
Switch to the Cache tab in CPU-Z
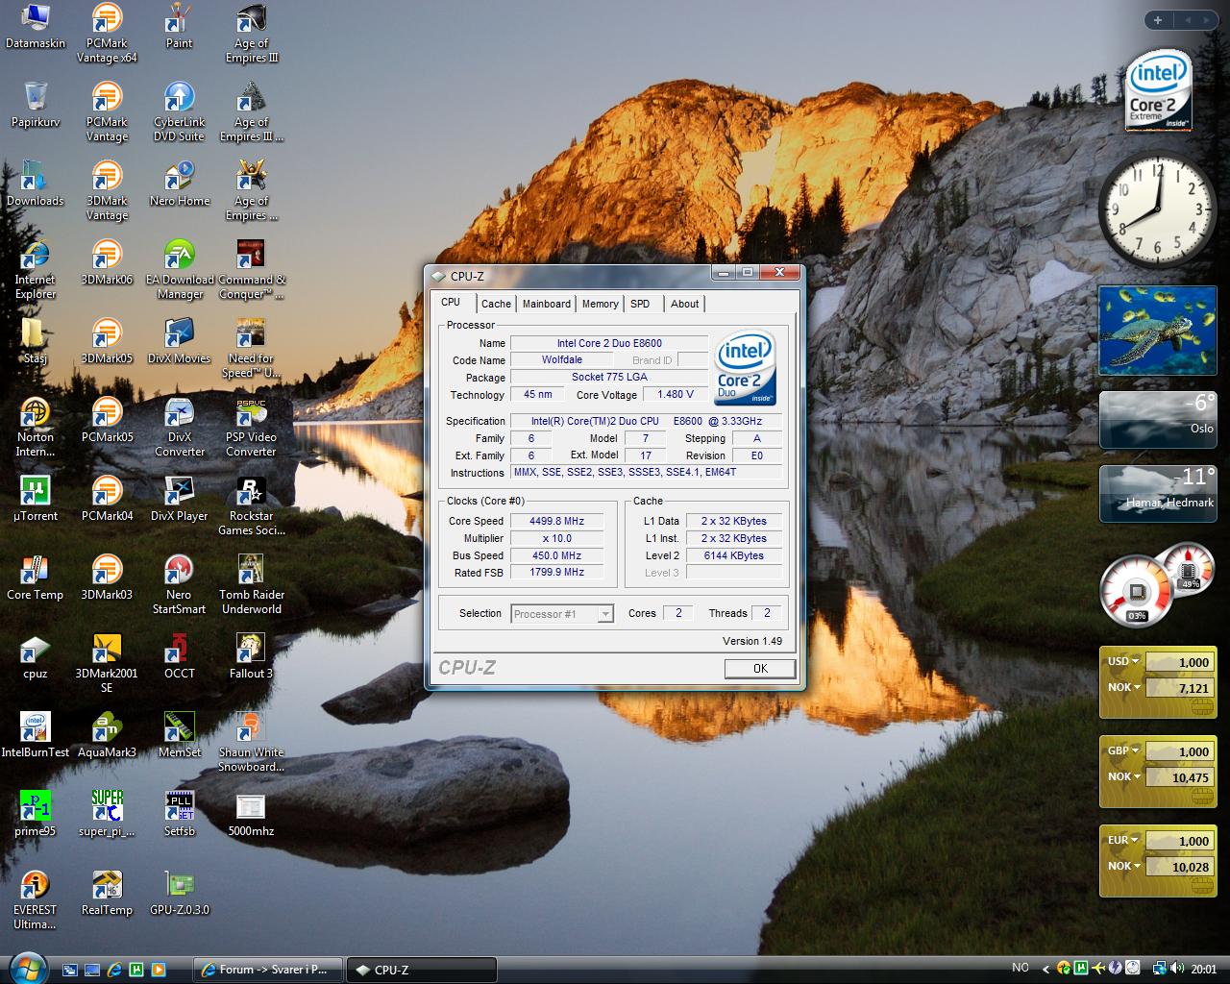(x=496, y=304)
